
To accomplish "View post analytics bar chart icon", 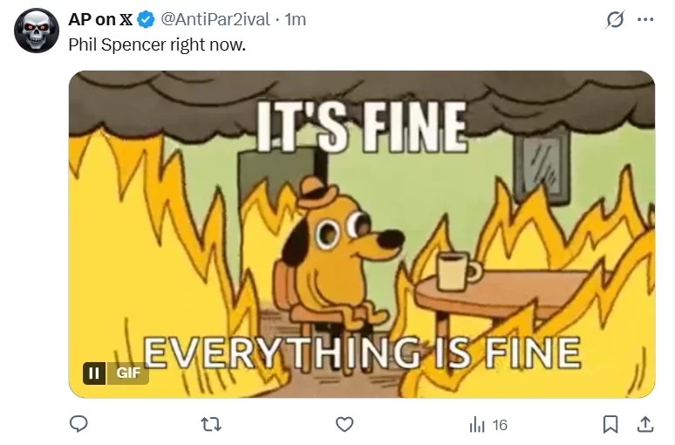I will tap(477, 425).
